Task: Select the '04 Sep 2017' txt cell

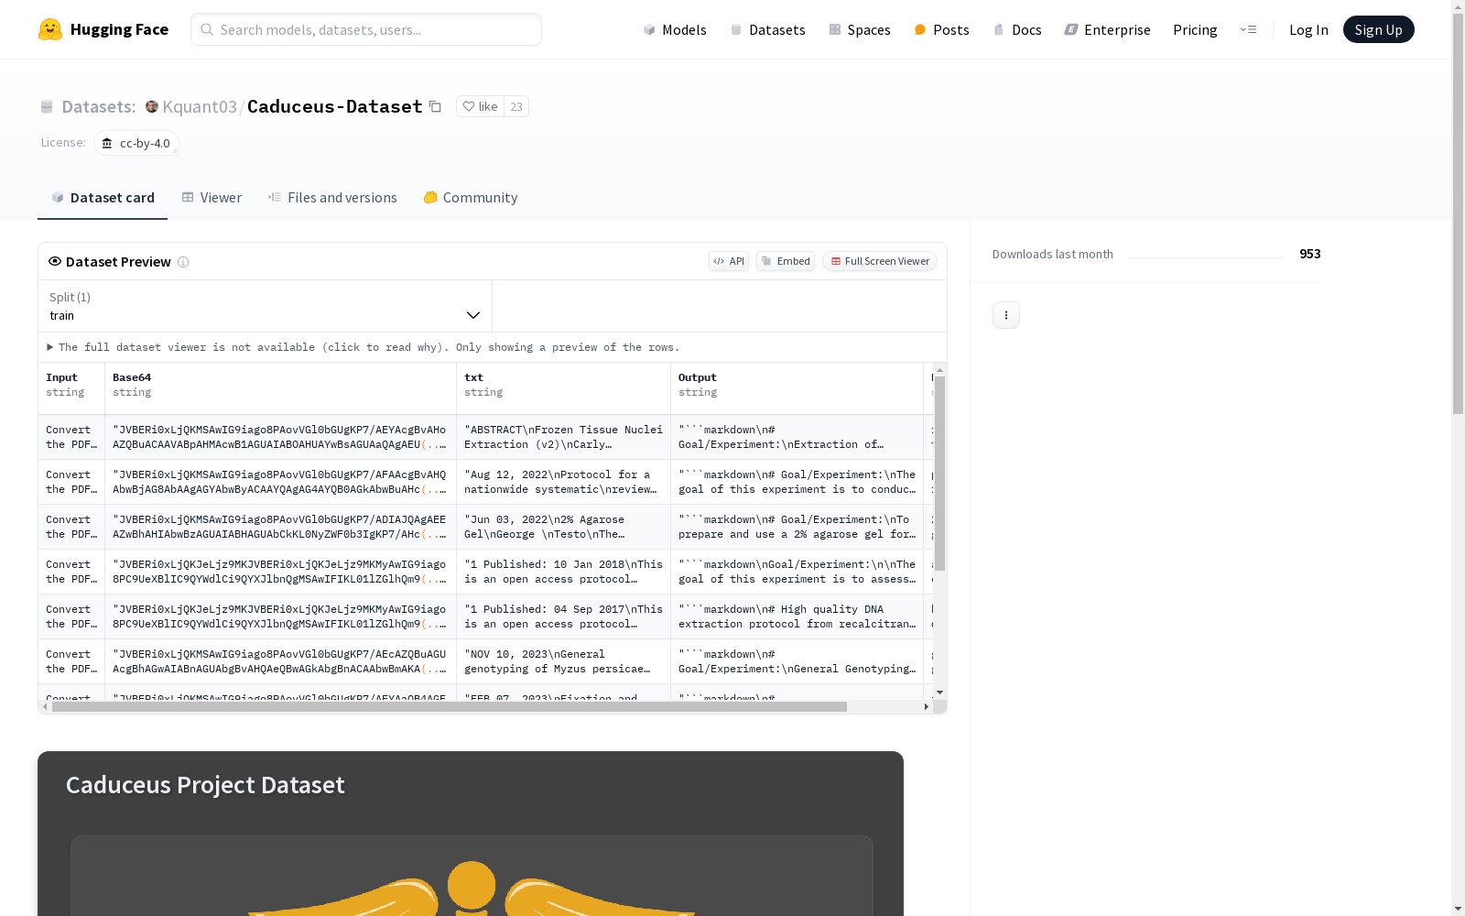Action: coord(563,616)
